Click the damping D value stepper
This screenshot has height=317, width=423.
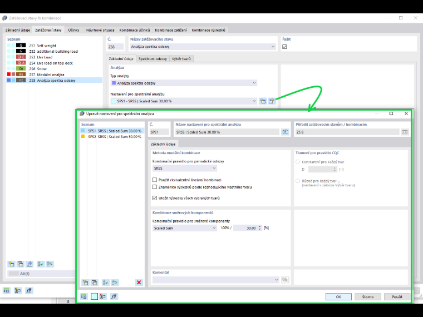335,169
